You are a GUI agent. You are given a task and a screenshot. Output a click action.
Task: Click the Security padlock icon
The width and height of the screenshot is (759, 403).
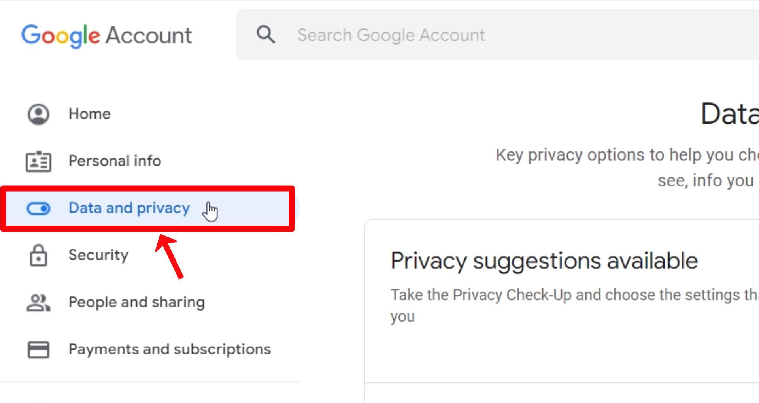click(38, 255)
